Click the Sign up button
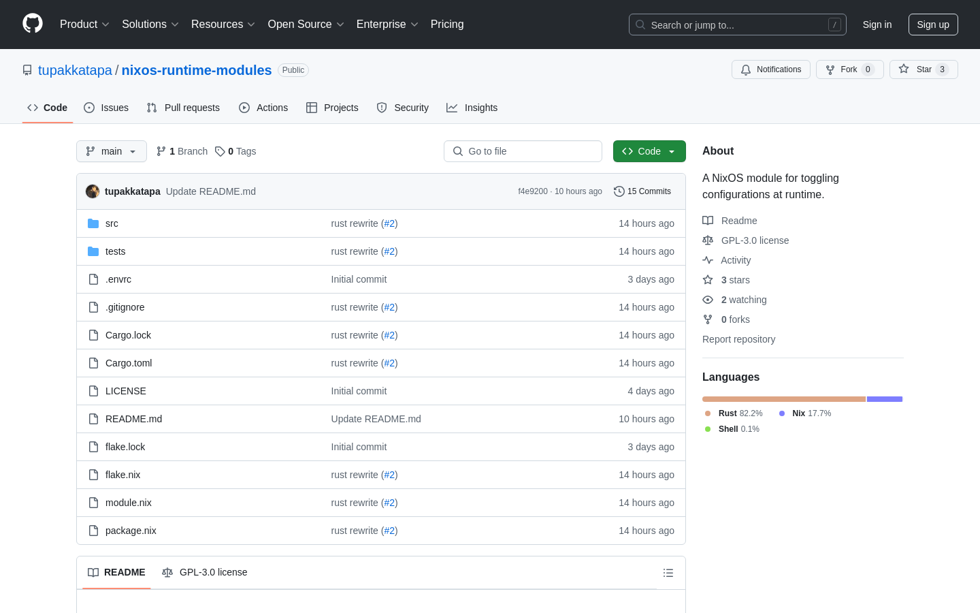The image size is (980, 613). (x=933, y=25)
